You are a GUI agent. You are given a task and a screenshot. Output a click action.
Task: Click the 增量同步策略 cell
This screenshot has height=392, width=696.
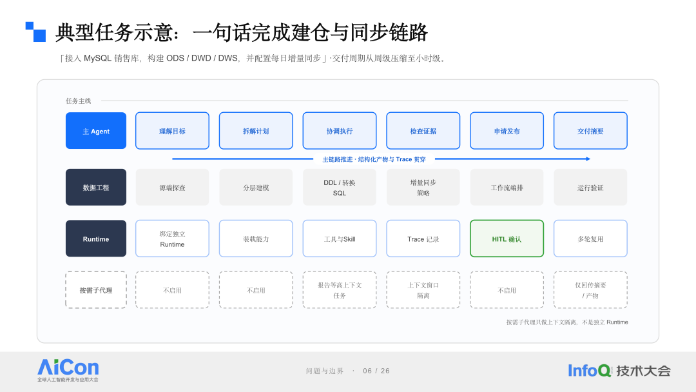tap(423, 188)
